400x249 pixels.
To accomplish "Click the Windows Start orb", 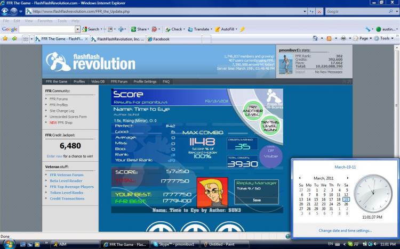I will [9, 244].
